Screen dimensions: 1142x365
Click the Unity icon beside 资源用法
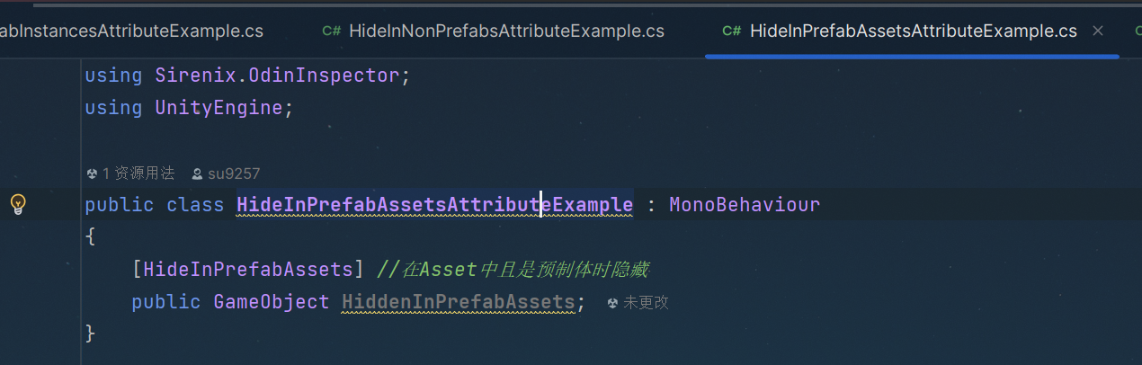pyautogui.click(x=92, y=174)
